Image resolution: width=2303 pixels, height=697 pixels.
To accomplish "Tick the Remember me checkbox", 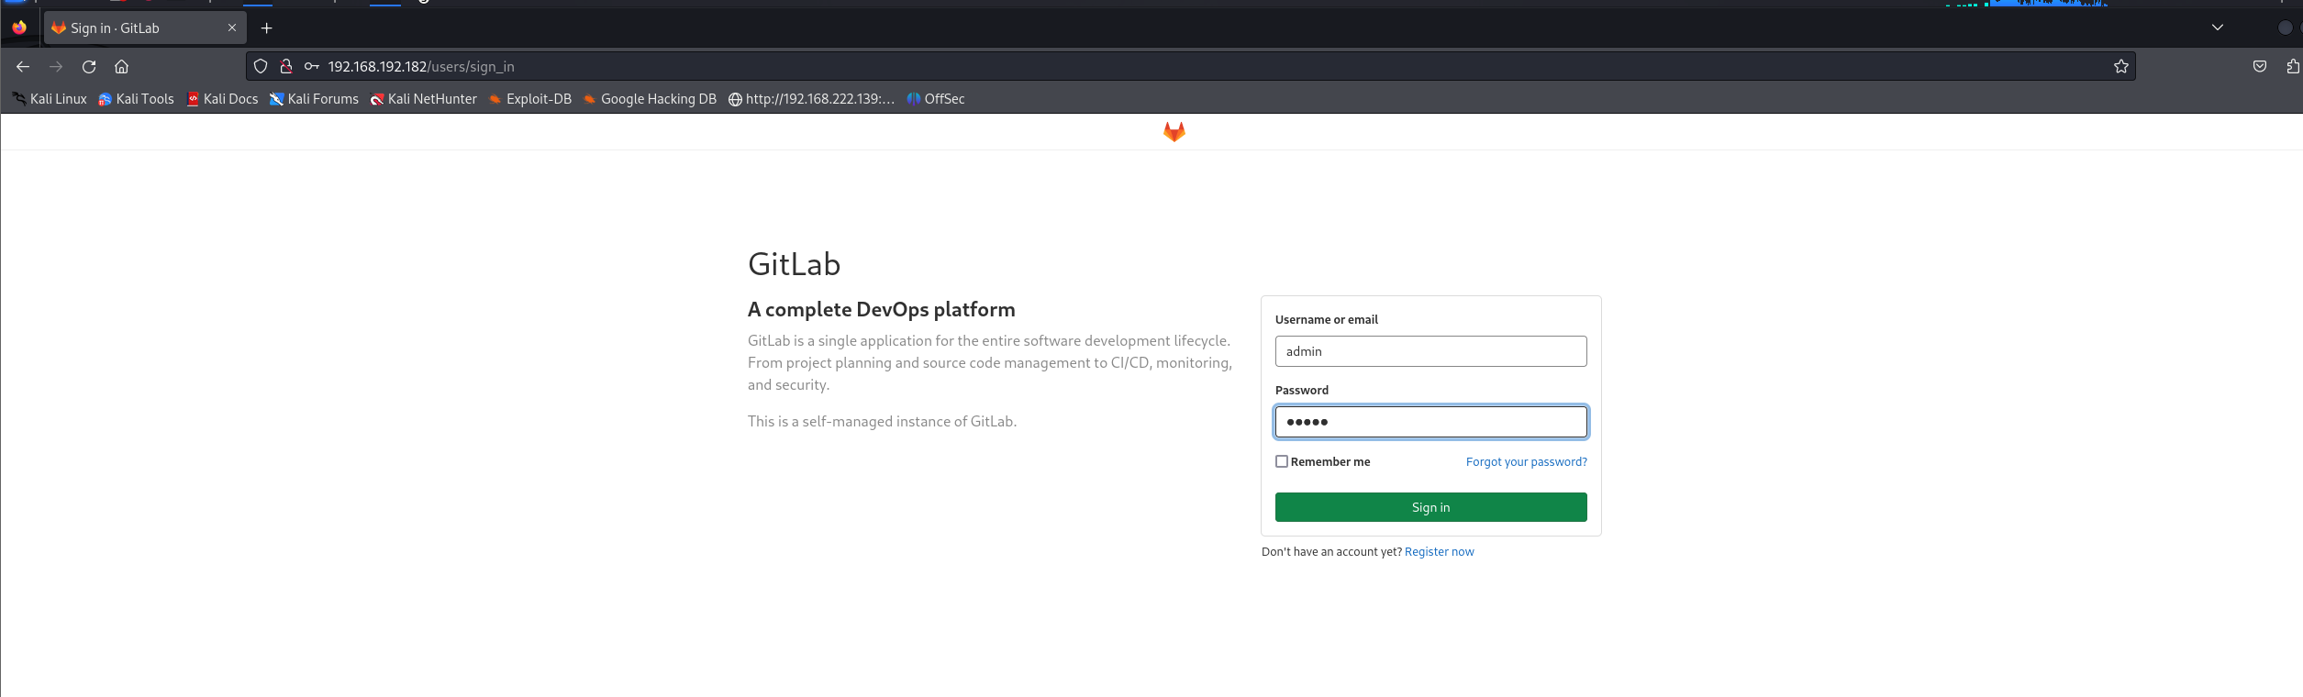I will 1282,461.
